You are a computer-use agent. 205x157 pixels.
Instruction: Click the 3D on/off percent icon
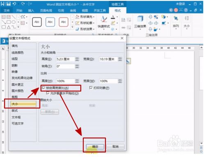[x=156, y=17]
